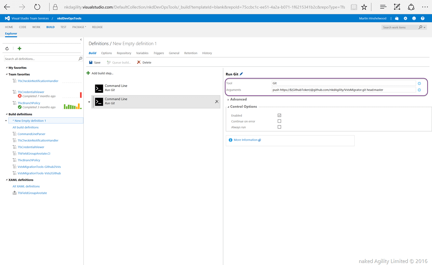Viewport: 432px width, 265px height.
Task: Open the RELEASE hub
Action: coord(97,27)
